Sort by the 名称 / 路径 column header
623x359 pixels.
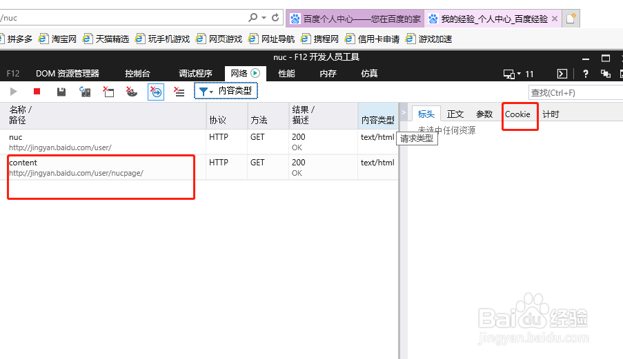pyautogui.click(x=103, y=115)
